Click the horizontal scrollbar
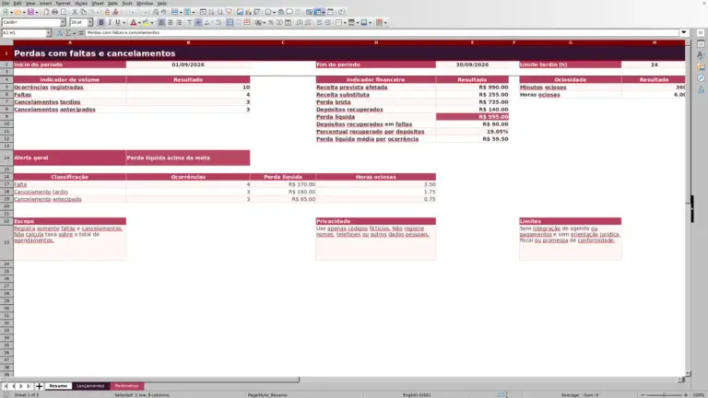The width and height of the screenshot is (708, 398). point(156,380)
